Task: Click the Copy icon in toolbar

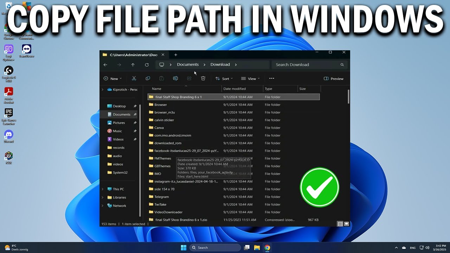Action: (148, 78)
